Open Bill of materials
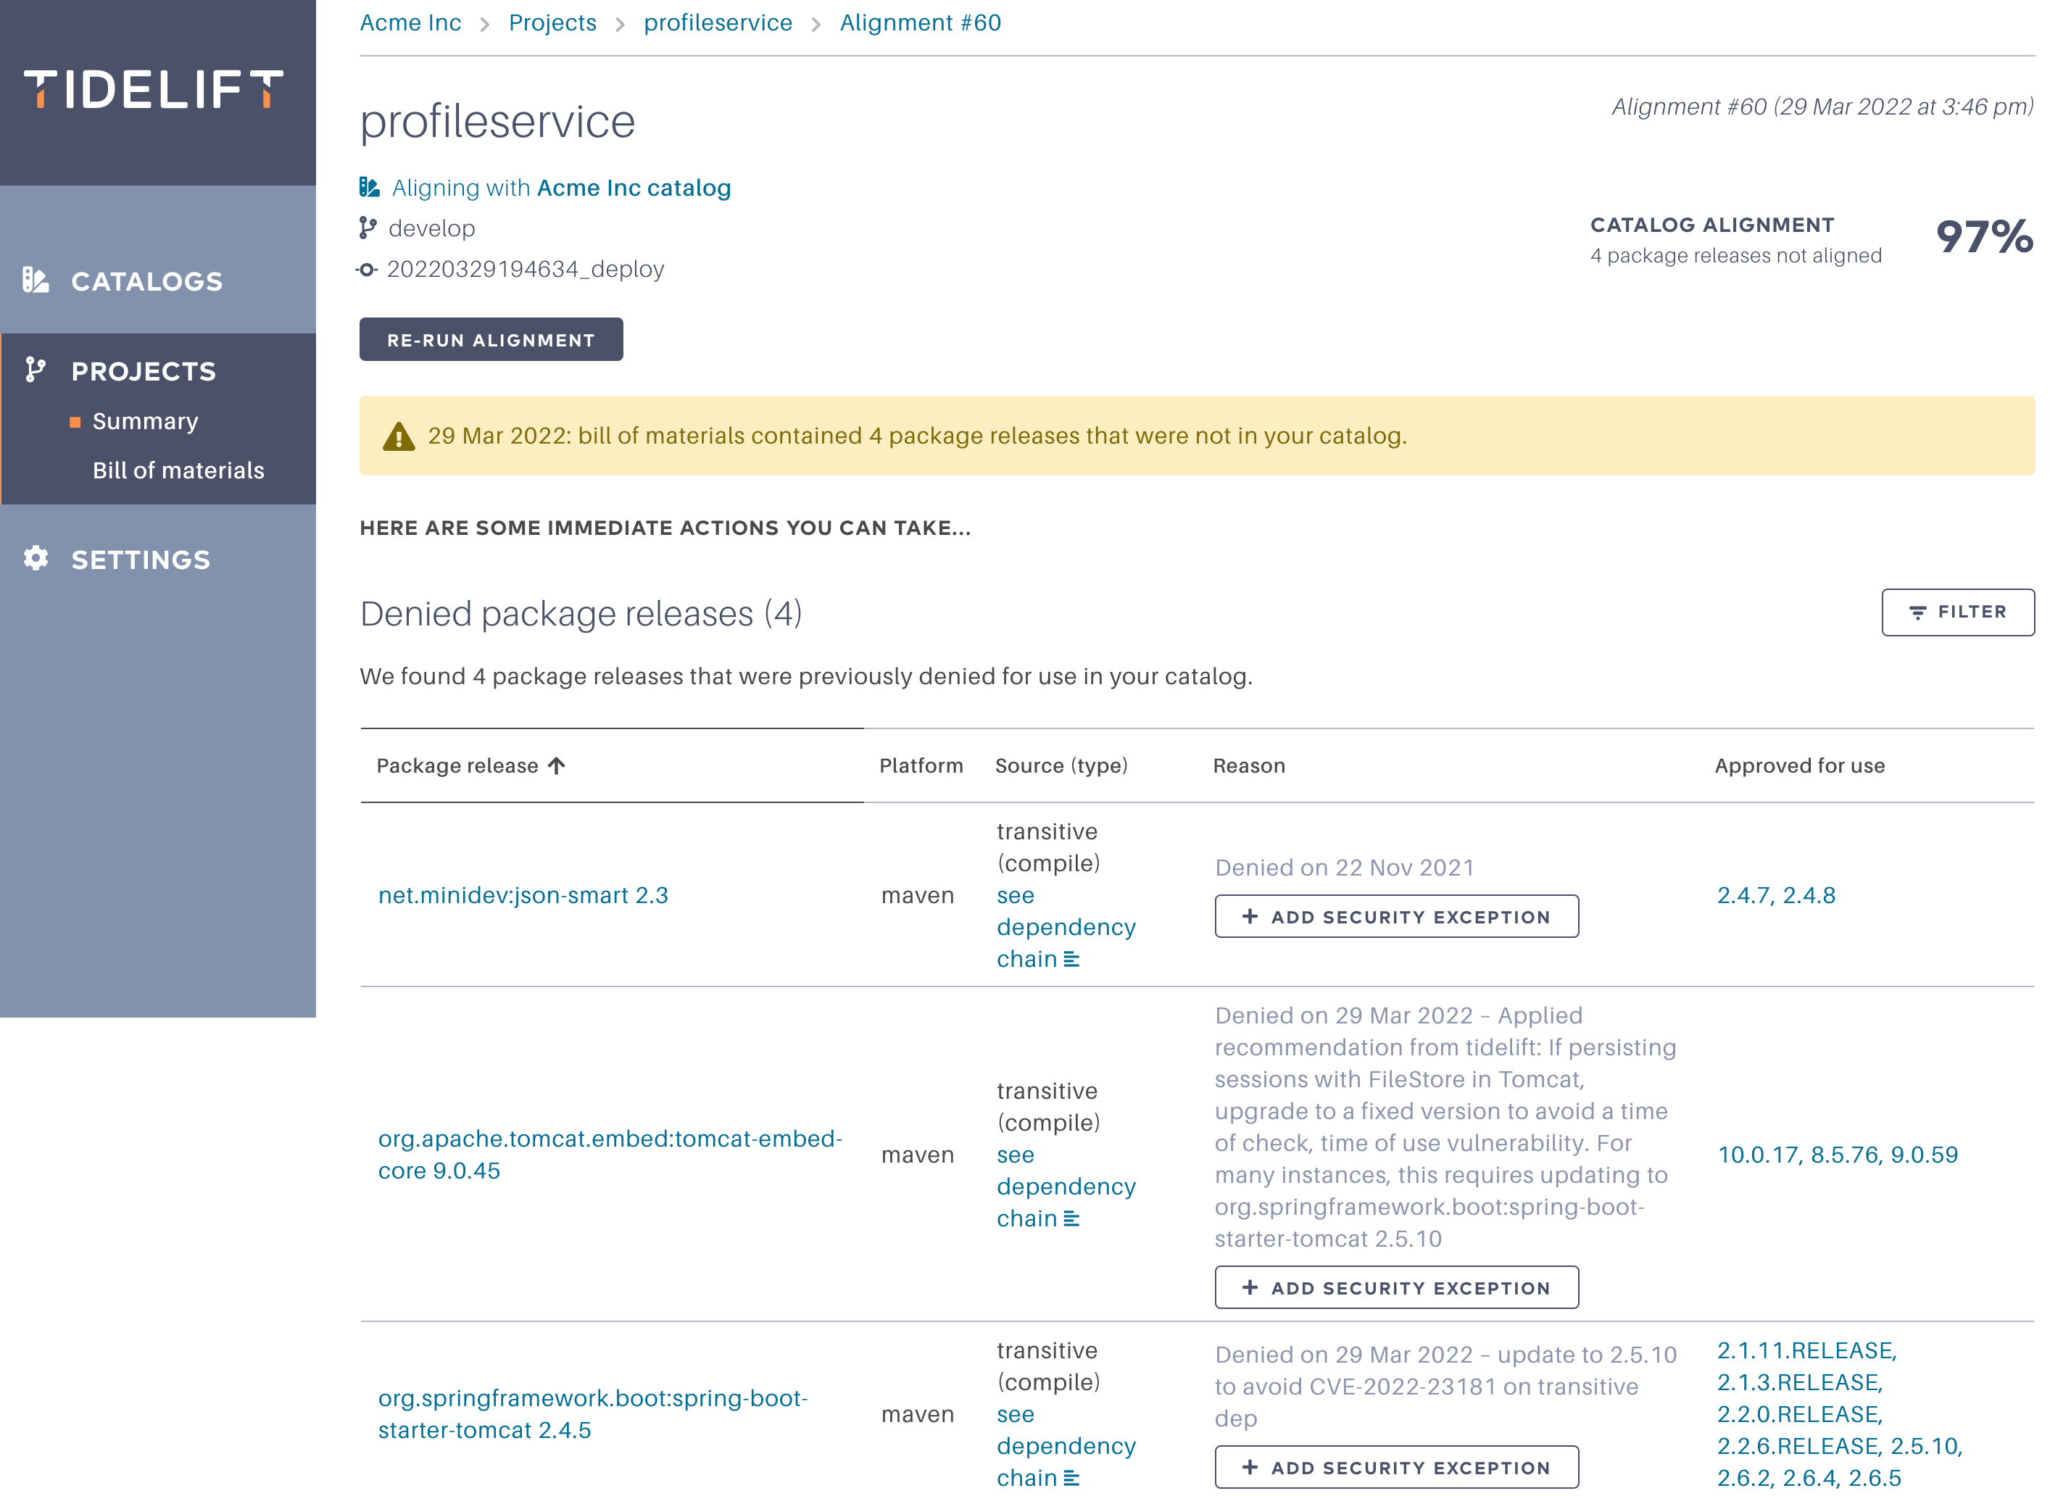The height and width of the screenshot is (1496, 2050). click(x=178, y=470)
